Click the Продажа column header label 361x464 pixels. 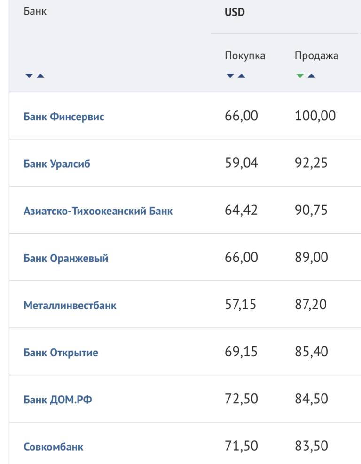pos(316,55)
